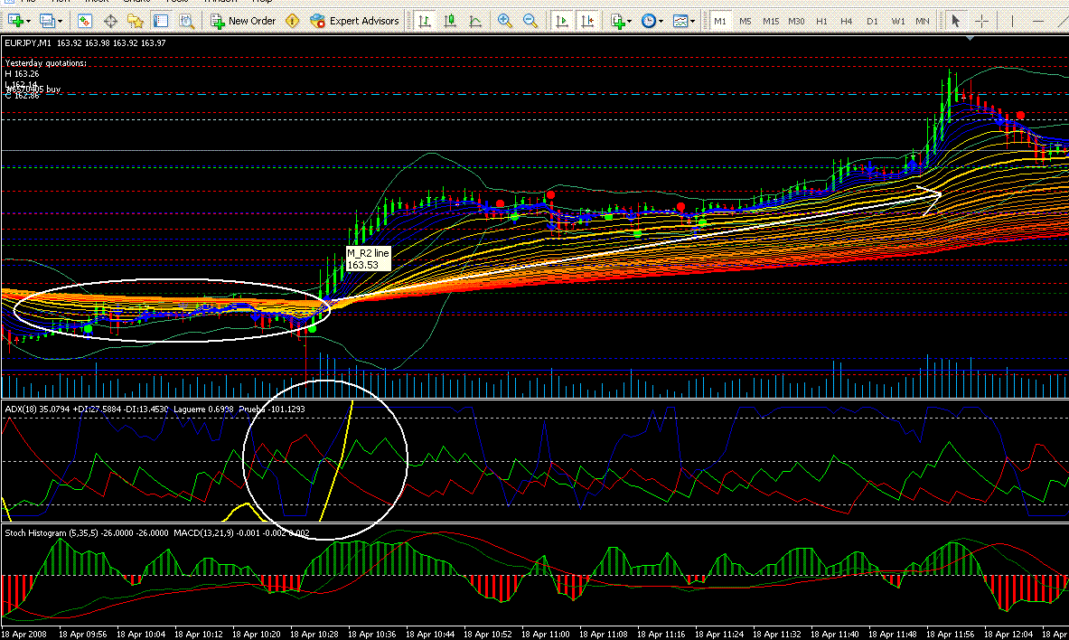Screen dimensions: 1069x640
Task: Select the D1 timeframe
Action: pyautogui.click(x=872, y=21)
